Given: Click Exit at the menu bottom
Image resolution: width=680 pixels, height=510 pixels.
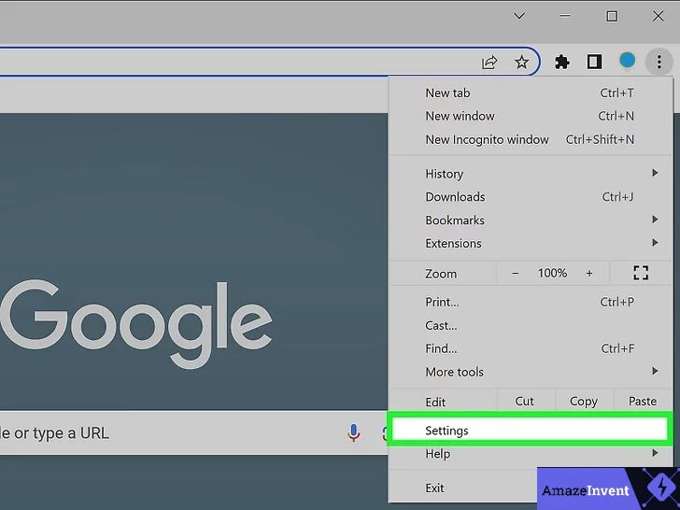Looking at the screenshot, I should [462, 489].
